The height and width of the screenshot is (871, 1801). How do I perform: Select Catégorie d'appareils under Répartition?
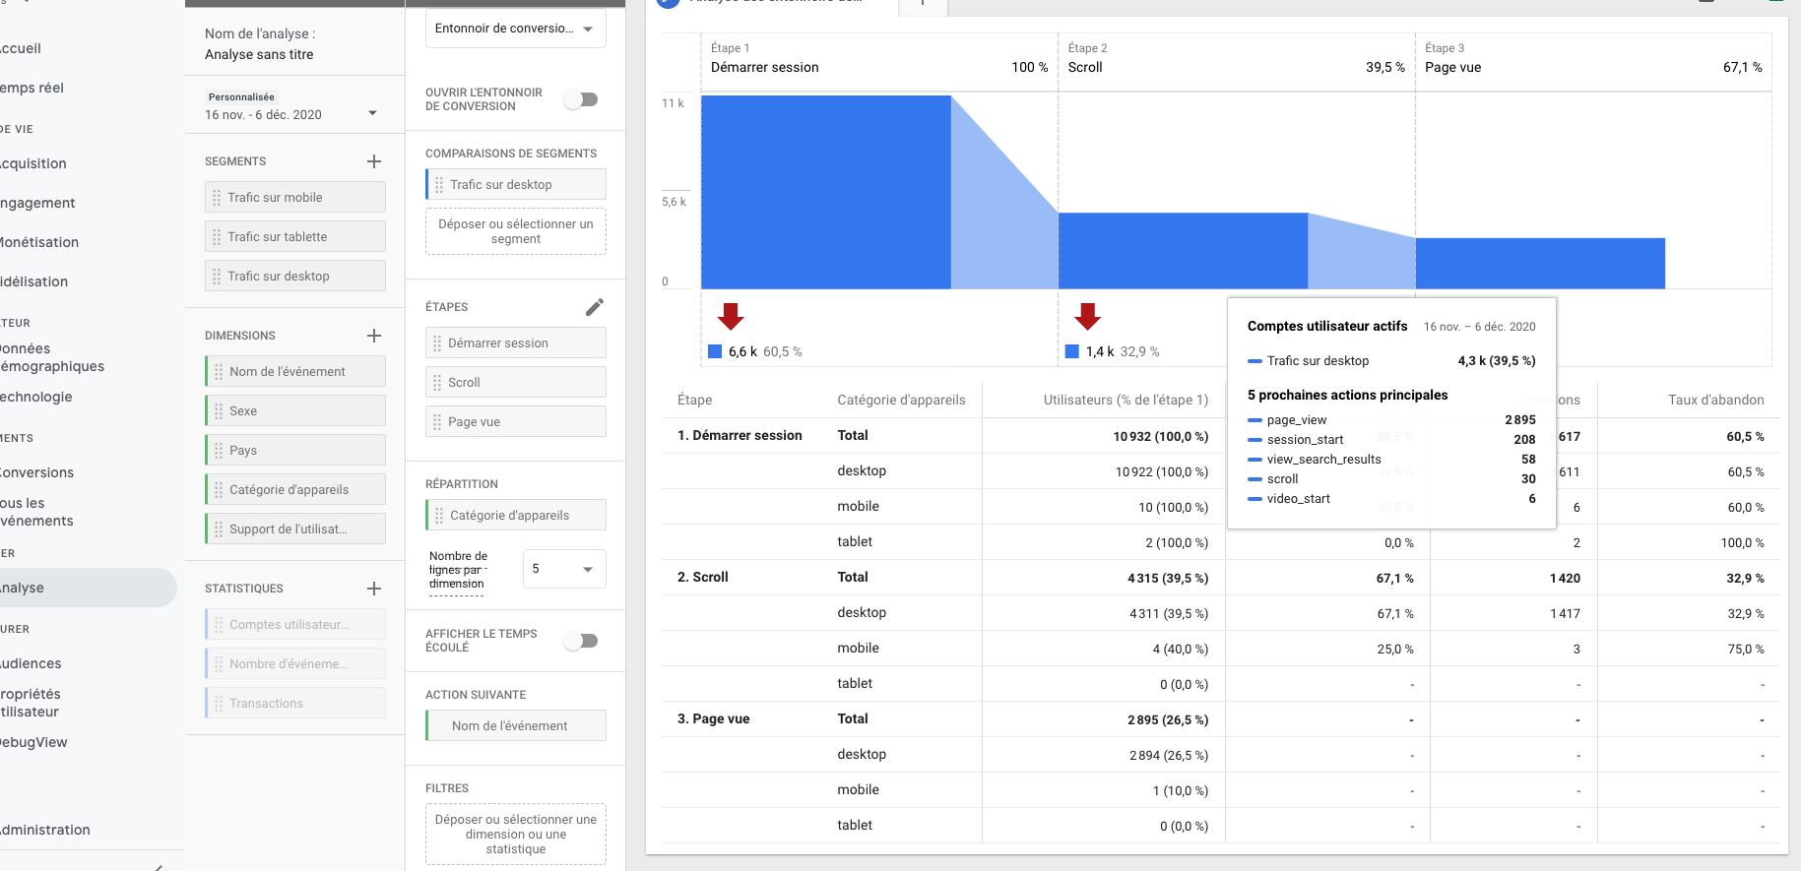pyautogui.click(x=516, y=516)
